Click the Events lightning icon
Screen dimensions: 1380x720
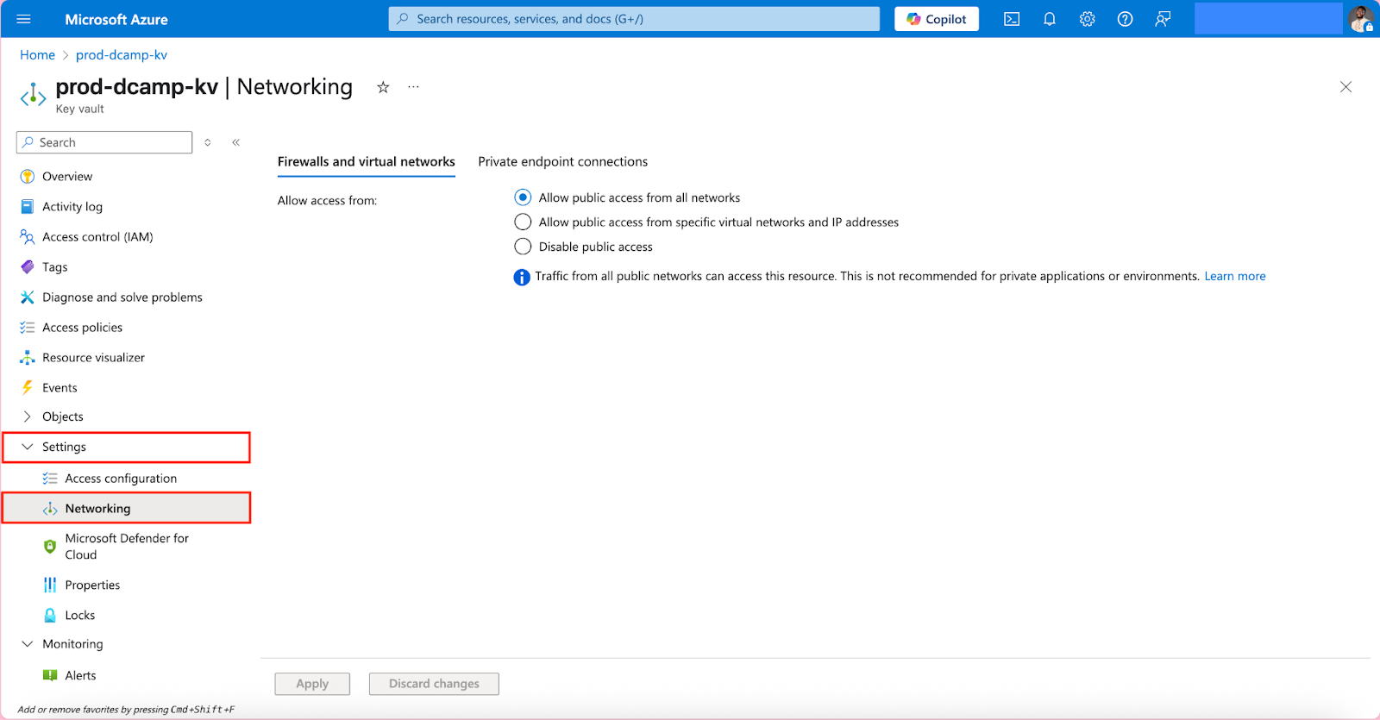tap(28, 387)
